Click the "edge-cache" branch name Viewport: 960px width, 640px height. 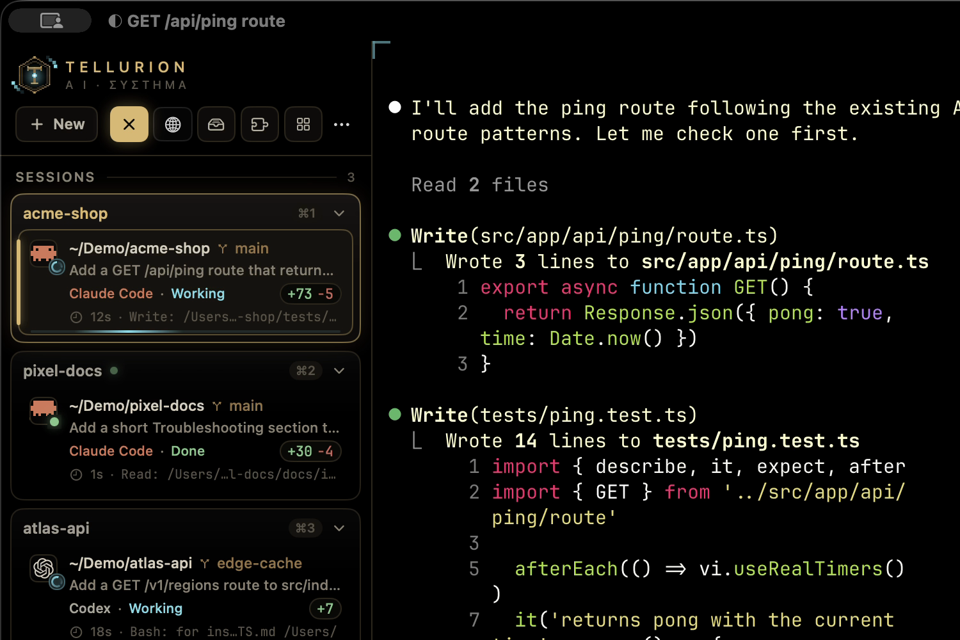point(260,563)
